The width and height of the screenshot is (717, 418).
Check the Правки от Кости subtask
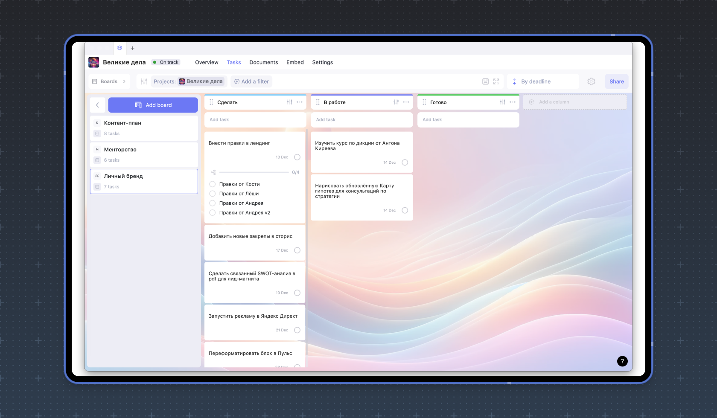213,184
